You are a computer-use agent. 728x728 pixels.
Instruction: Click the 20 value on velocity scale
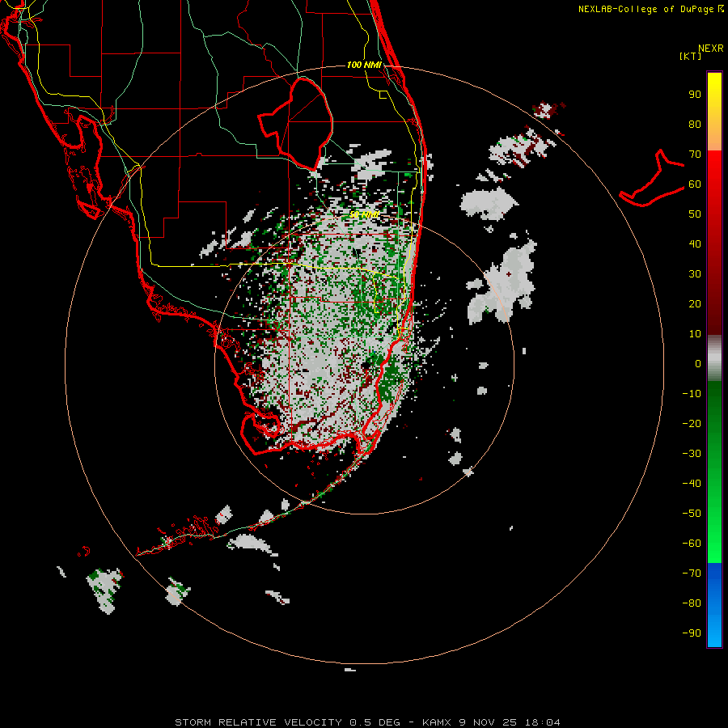[695, 303]
